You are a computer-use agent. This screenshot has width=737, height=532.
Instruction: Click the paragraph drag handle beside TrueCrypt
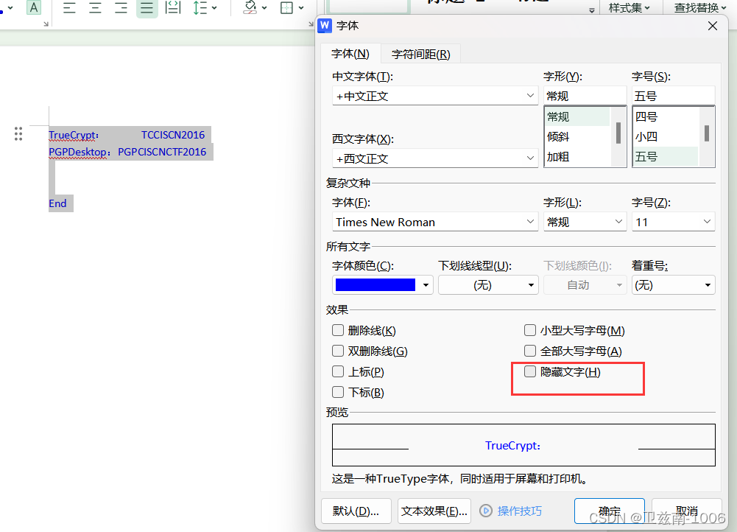click(18, 134)
